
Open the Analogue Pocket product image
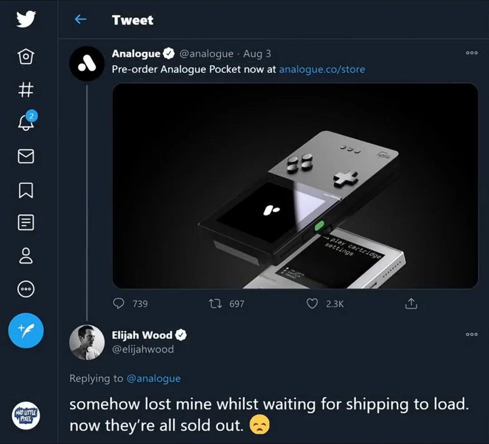pyautogui.click(x=295, y=186)
